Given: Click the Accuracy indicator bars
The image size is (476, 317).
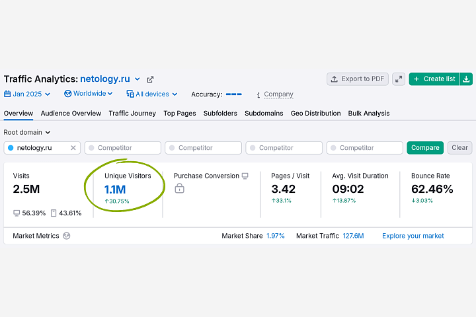Looking at the screenshot, I should point(234,94).
